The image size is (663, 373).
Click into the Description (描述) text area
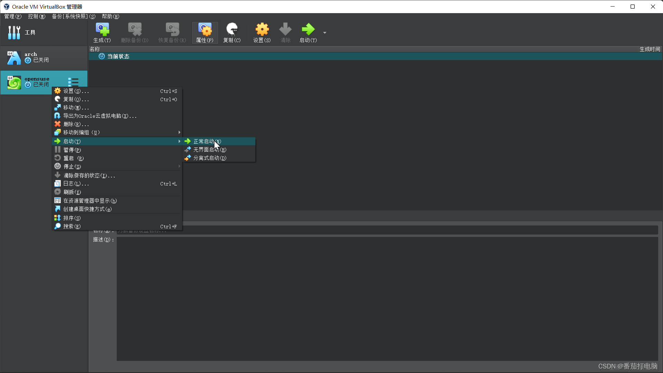[387, 299]
